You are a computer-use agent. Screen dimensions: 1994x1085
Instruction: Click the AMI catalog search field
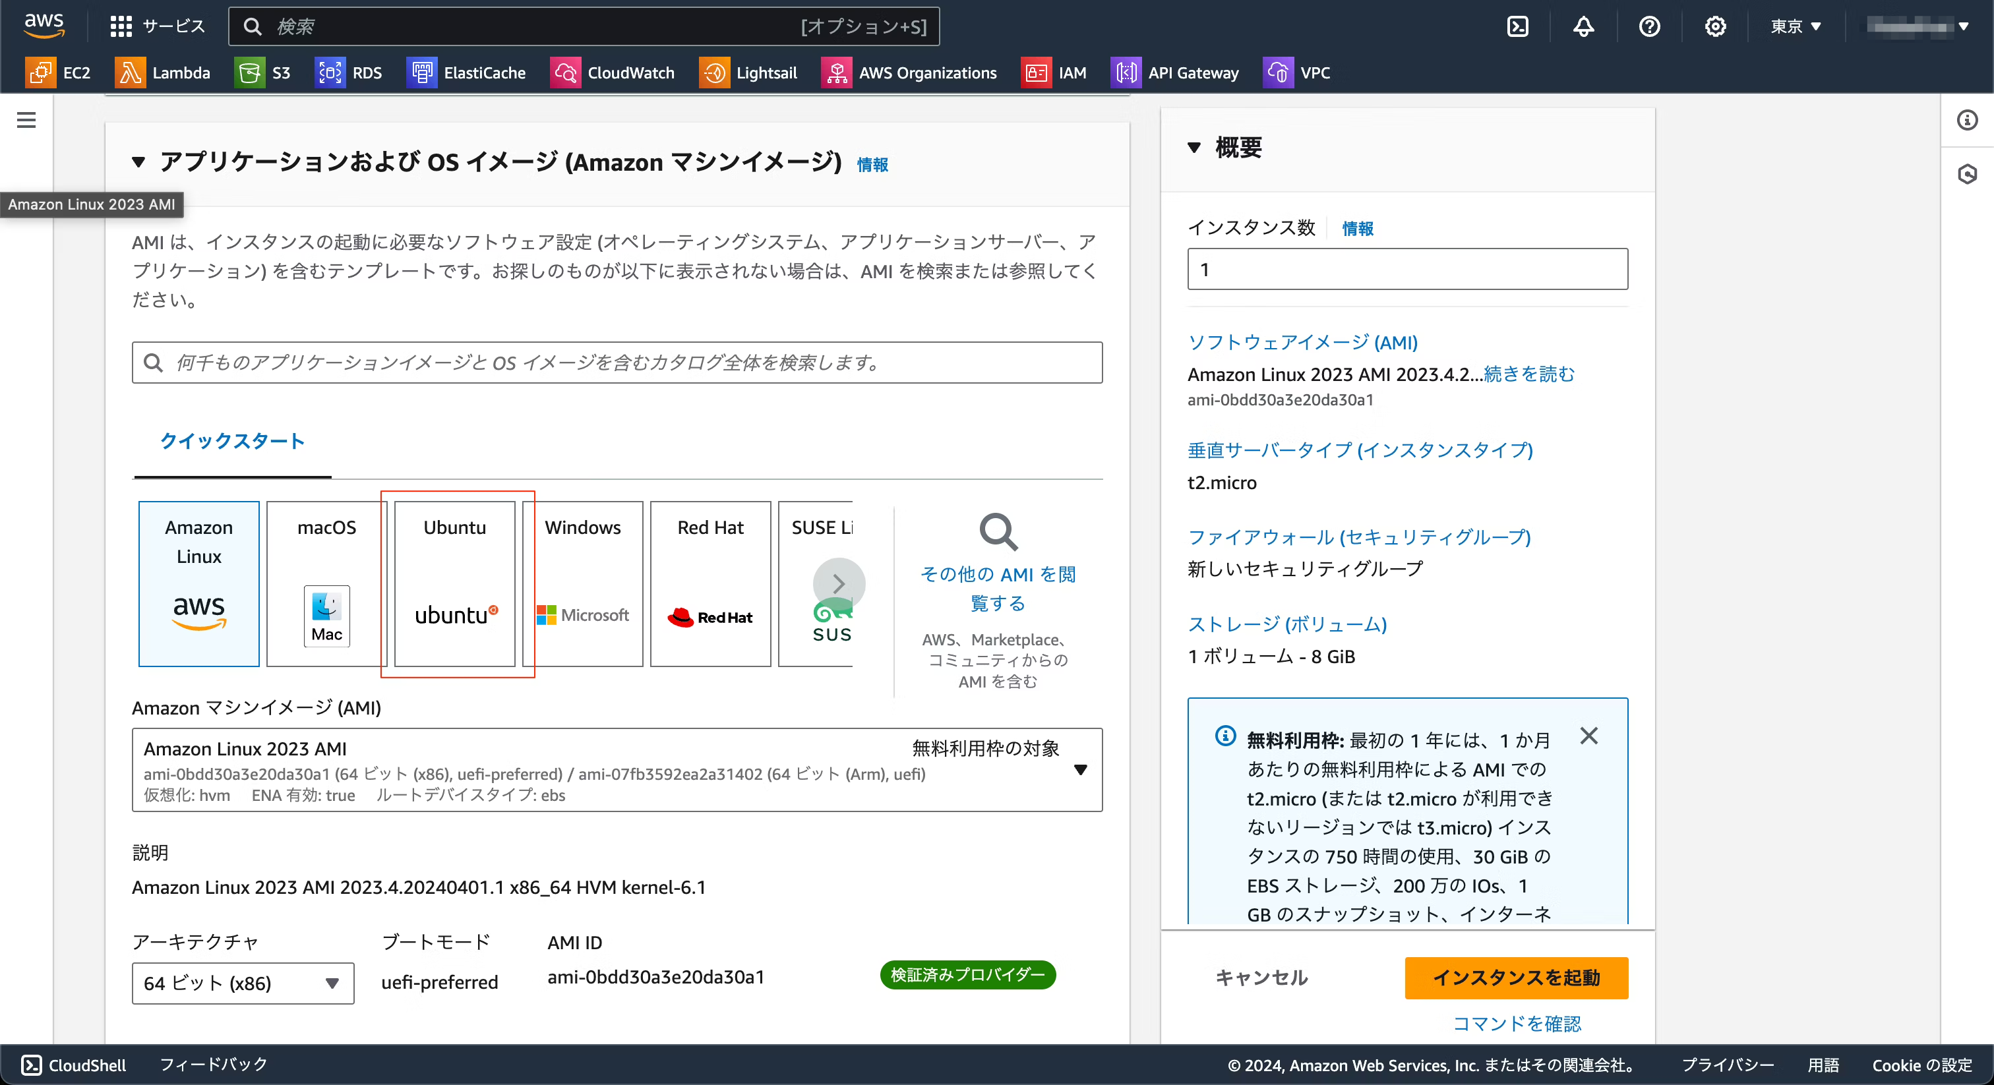(617, 362)
